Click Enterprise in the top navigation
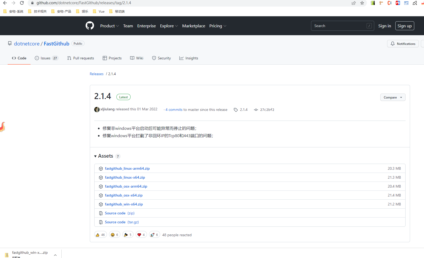Viewport: 424px width, 258px height. click(146, 26)
